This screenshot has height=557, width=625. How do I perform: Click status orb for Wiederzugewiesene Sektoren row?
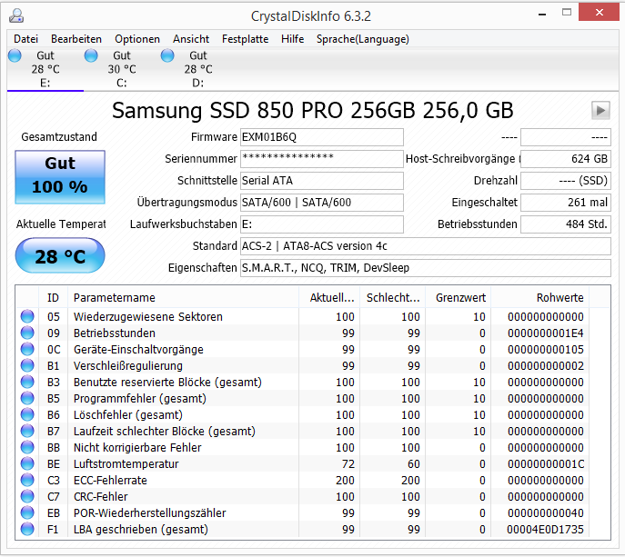[x=27, y=316]
